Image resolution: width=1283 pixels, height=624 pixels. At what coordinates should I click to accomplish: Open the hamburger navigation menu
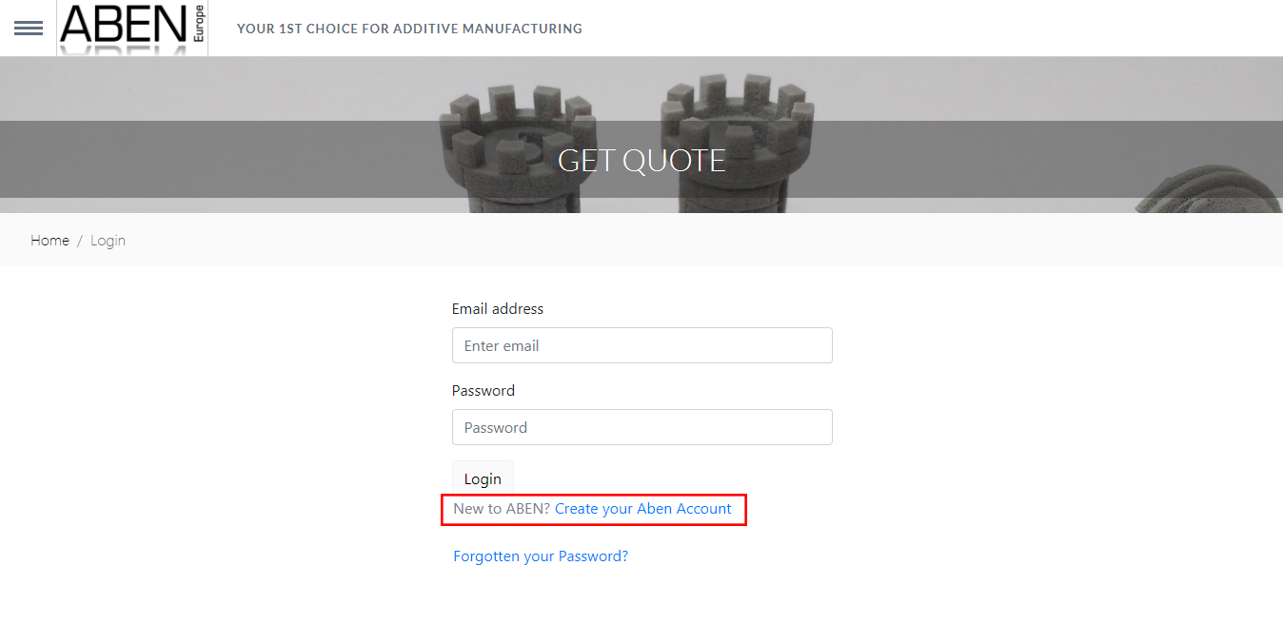[x=29, y=29]
